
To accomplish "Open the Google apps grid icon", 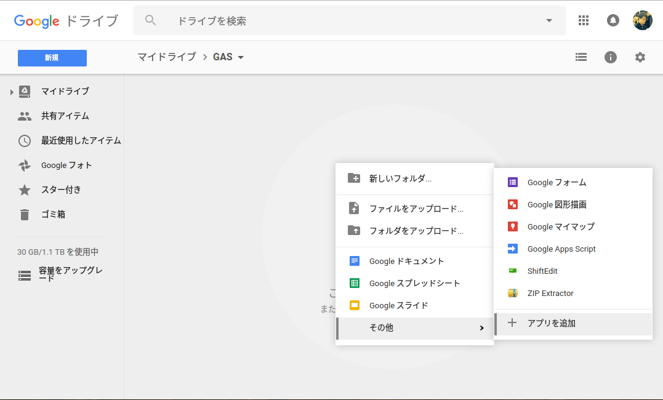I will [584, 20].
